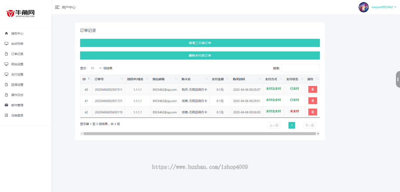The image size is (400, 192).
Task: Click 购买-无限回调月卡 card name
Action: tap(194, 90)
